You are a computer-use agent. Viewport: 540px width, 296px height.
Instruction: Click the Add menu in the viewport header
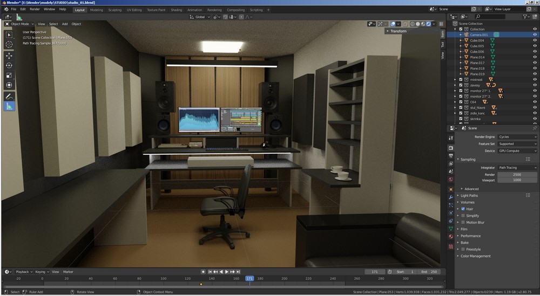tap(65, 24)
